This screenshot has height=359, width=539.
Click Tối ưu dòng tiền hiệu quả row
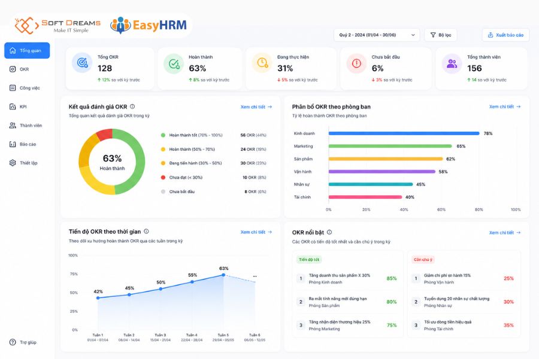pyautogui.click(x=464, y=325)
